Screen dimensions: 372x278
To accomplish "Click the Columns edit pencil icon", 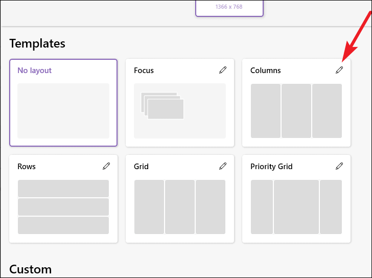I will coord(339,70).
